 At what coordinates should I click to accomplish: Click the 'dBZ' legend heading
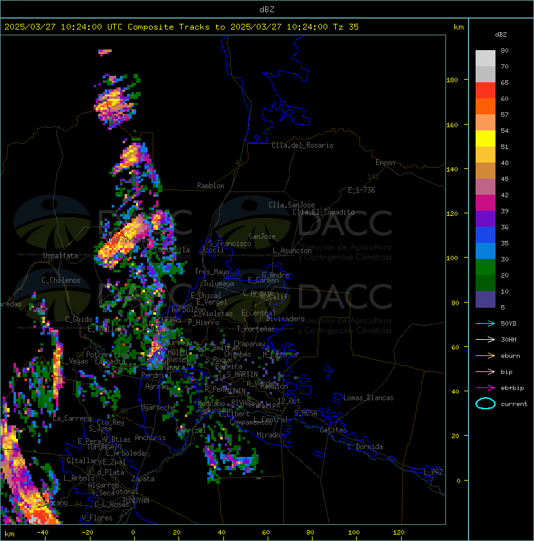(501, 35)
